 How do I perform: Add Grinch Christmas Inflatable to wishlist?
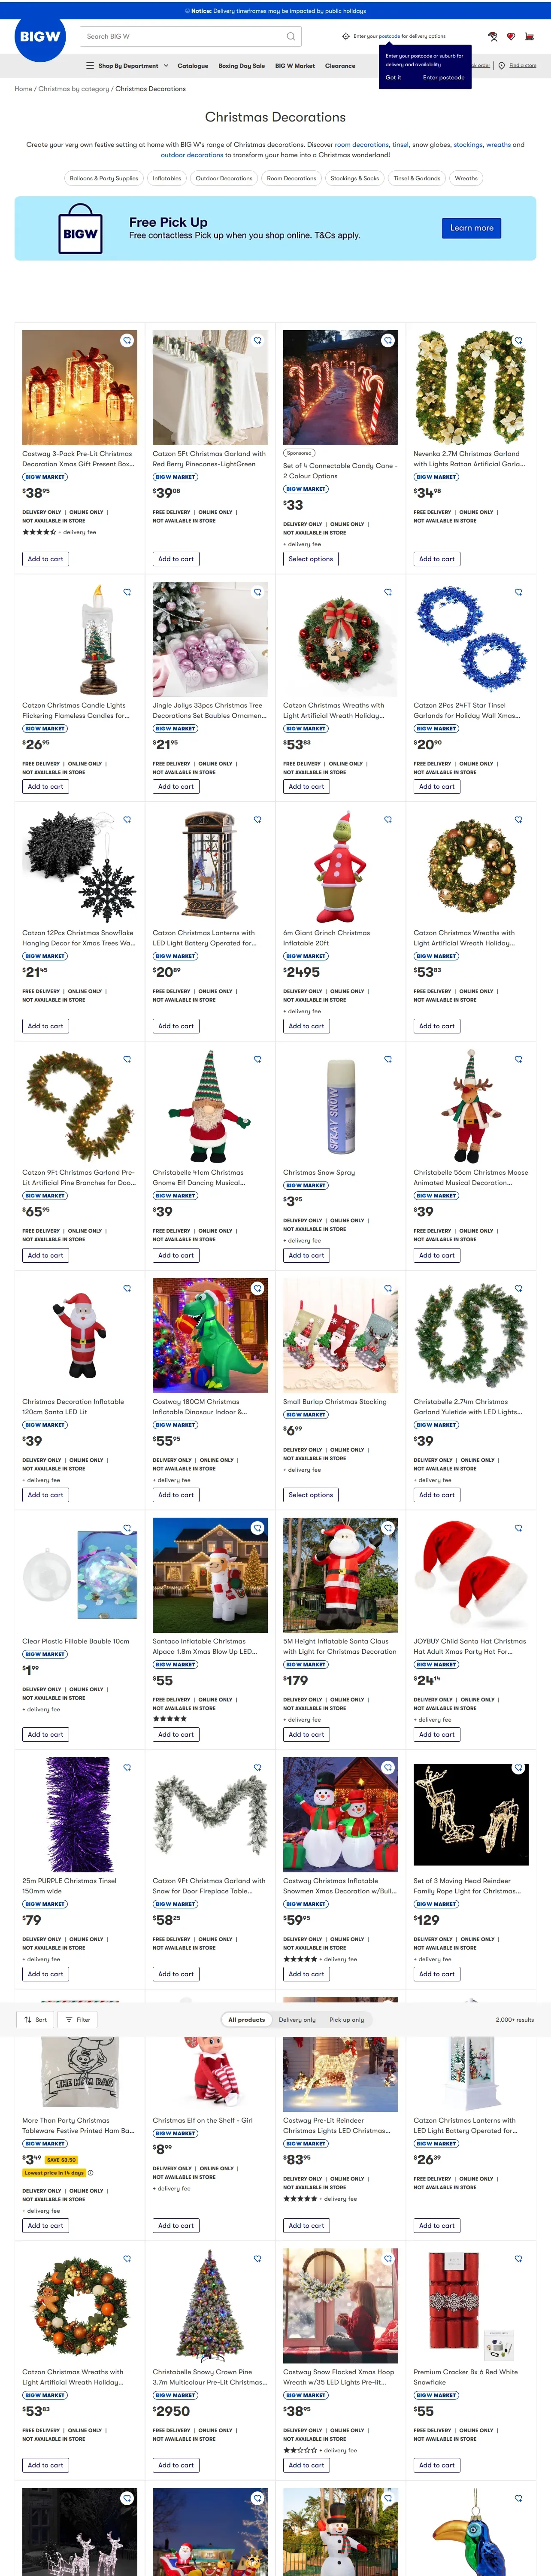pos(388,820)
